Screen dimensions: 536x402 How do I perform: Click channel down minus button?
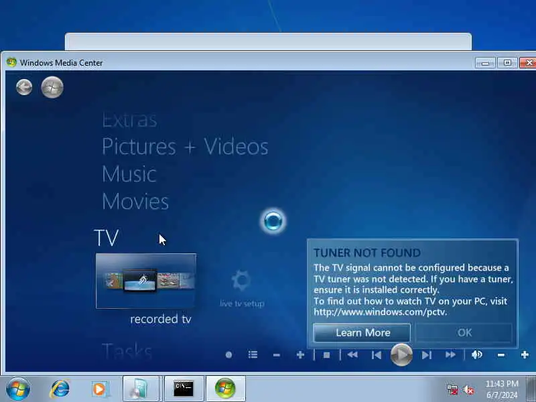[x=277, y=355]
